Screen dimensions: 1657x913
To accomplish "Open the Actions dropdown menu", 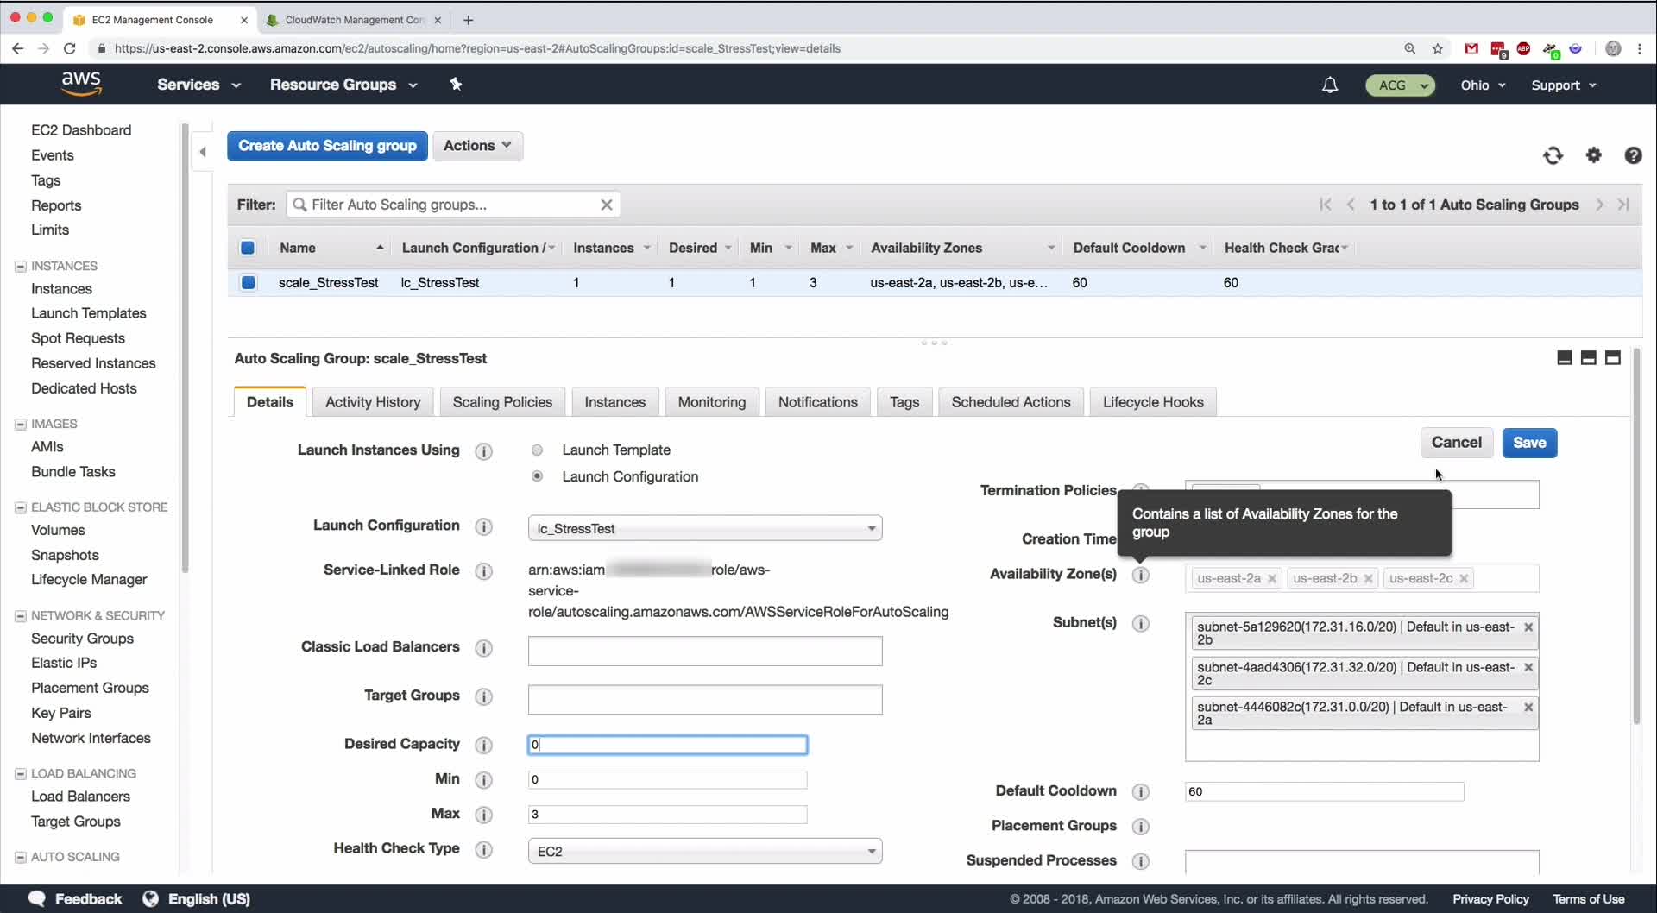I will click(477, 146).
